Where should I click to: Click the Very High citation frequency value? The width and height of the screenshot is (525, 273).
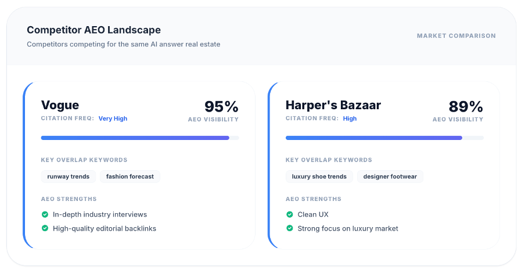[113, 118]
